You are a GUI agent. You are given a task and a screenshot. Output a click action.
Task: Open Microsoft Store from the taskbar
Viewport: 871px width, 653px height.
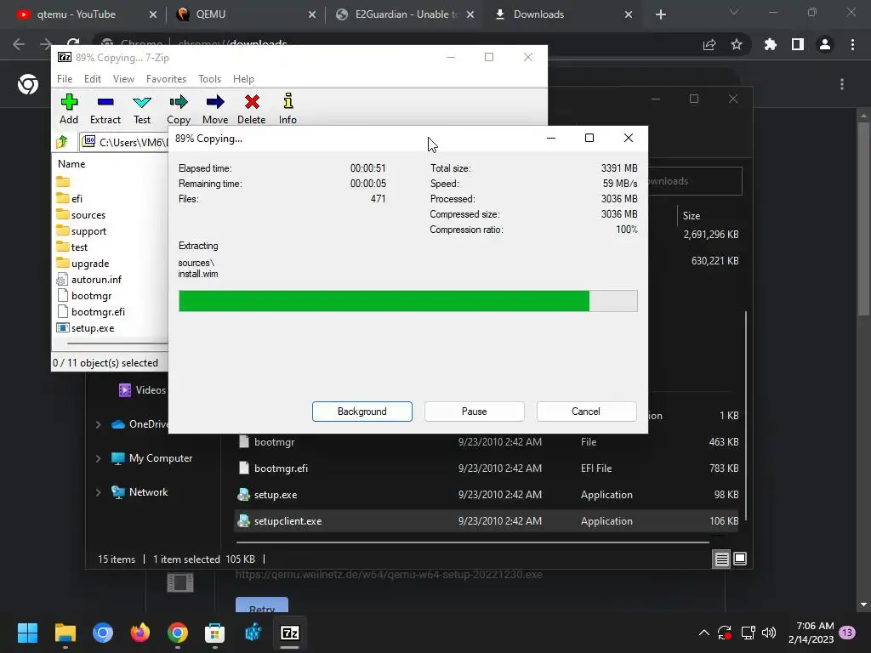point(214,633)
